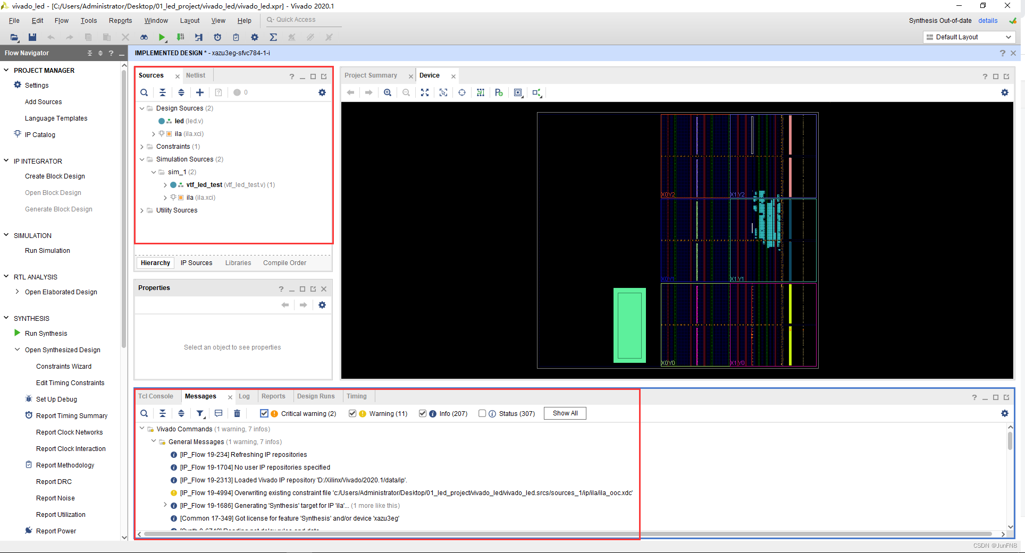Save the project via floppy disk icon
Image resolution: width=1025 pixels, height=553 pixels.
32,37
